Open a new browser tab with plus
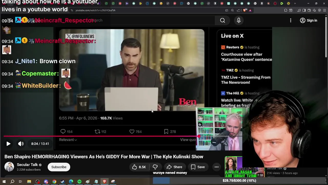 click(295, 3)
